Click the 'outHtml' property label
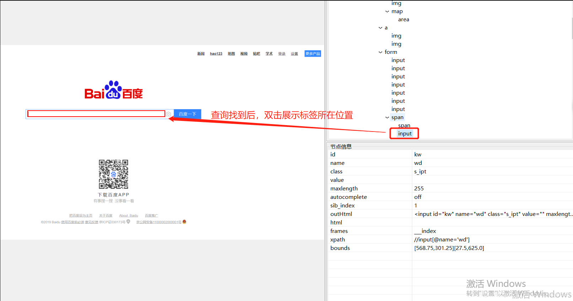Viewport: 573px width, 301px height. coord(341,214)
